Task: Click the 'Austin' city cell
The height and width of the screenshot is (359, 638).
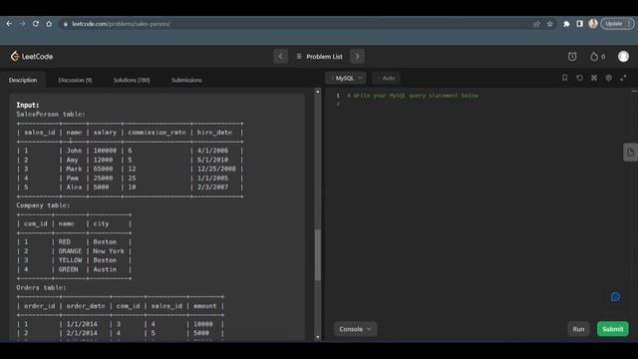Action: pos(105,269)
